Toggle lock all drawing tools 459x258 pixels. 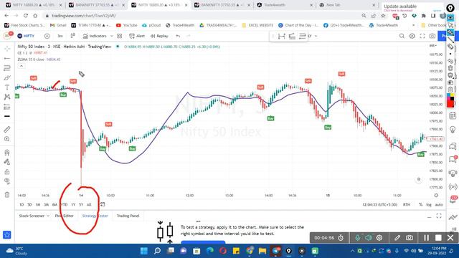click(7, 172)
